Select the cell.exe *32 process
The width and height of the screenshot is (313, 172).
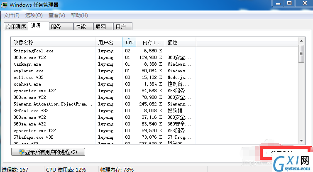pos(103,78)
